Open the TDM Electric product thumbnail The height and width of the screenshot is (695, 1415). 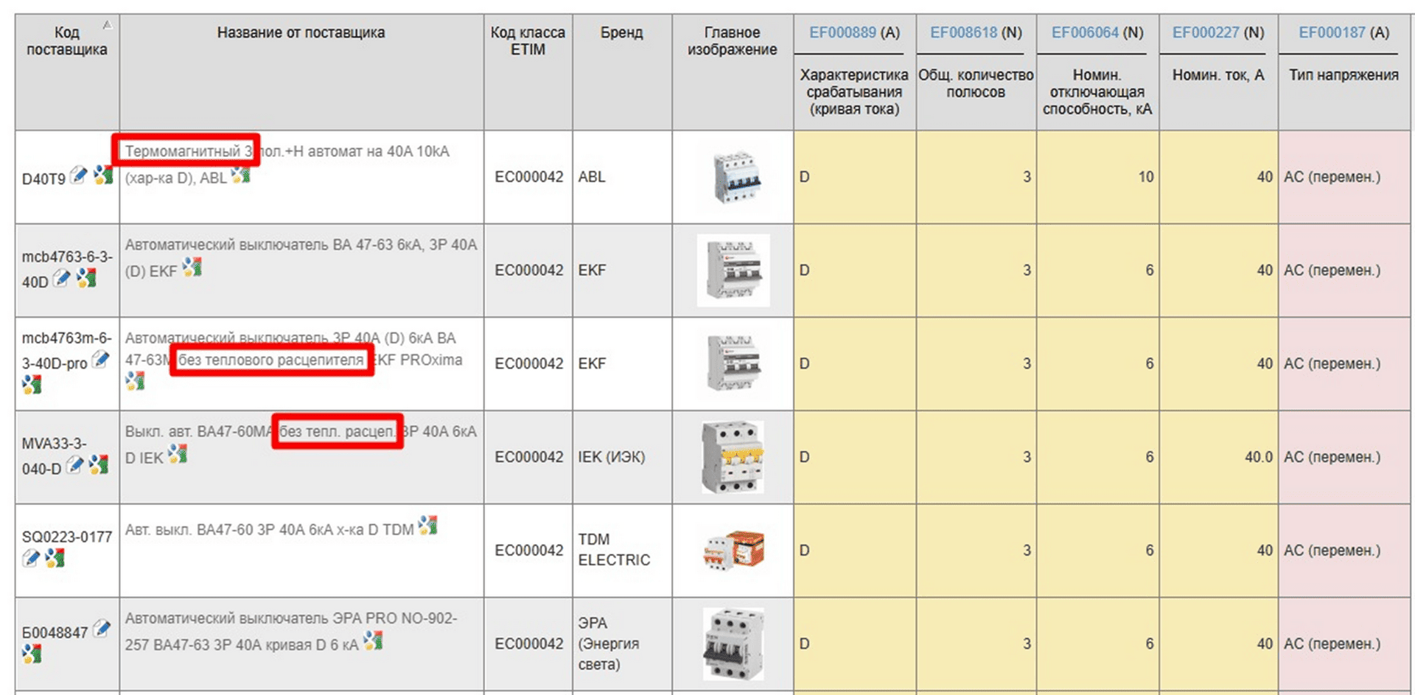coord(733,551)
